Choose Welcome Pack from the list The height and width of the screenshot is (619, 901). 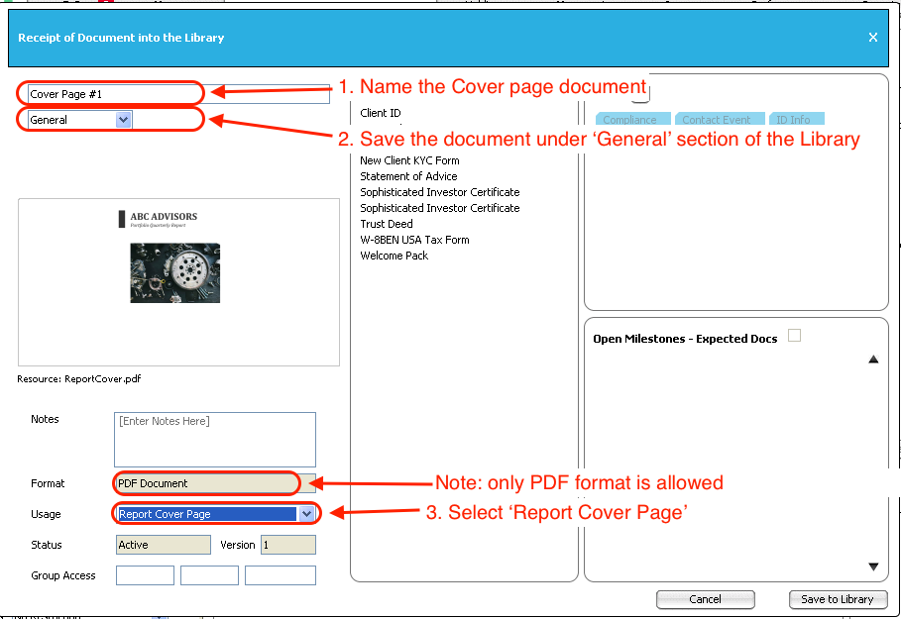(394, 256)
